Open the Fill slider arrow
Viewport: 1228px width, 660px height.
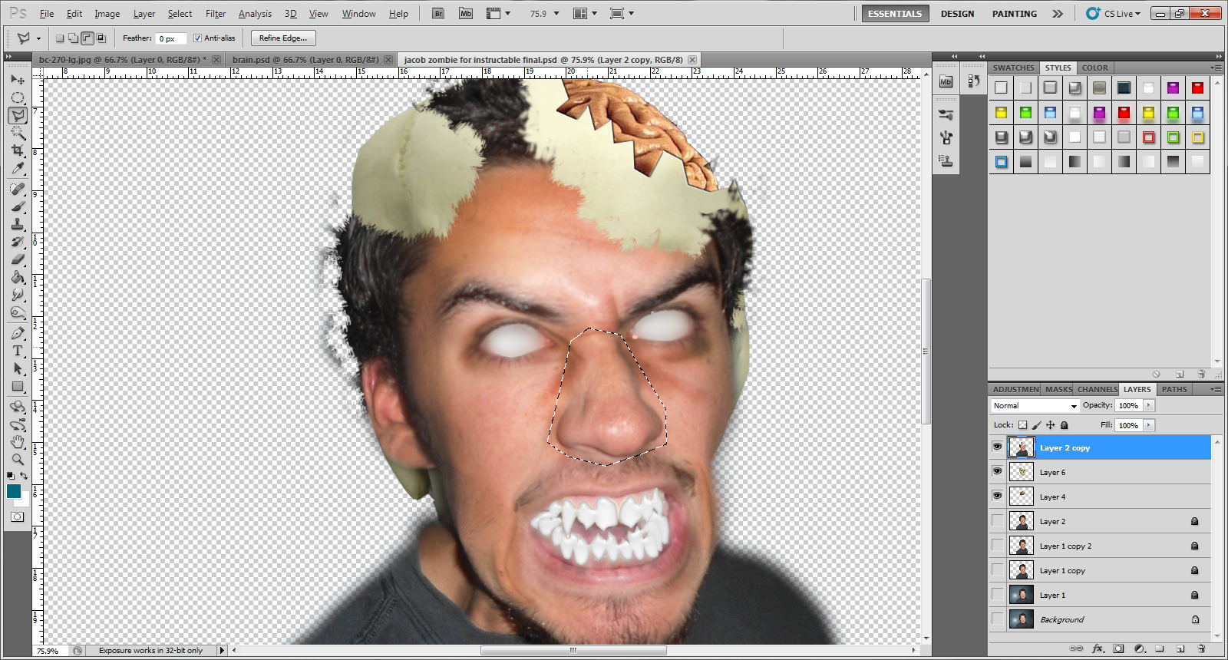pos(1149,425)
